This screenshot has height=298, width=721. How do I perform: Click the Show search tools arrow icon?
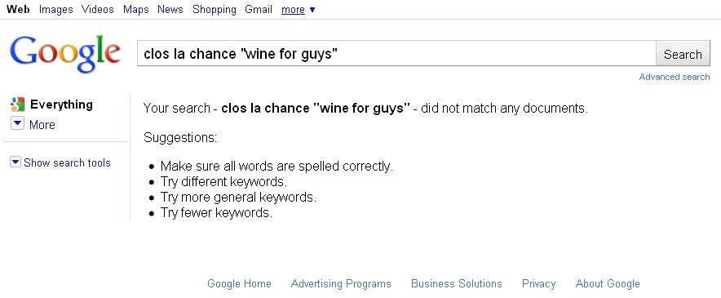pos(15,162)
